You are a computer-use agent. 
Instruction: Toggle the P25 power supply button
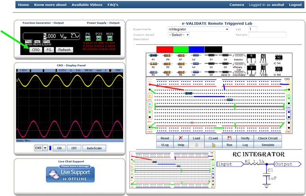coord(98,37)
